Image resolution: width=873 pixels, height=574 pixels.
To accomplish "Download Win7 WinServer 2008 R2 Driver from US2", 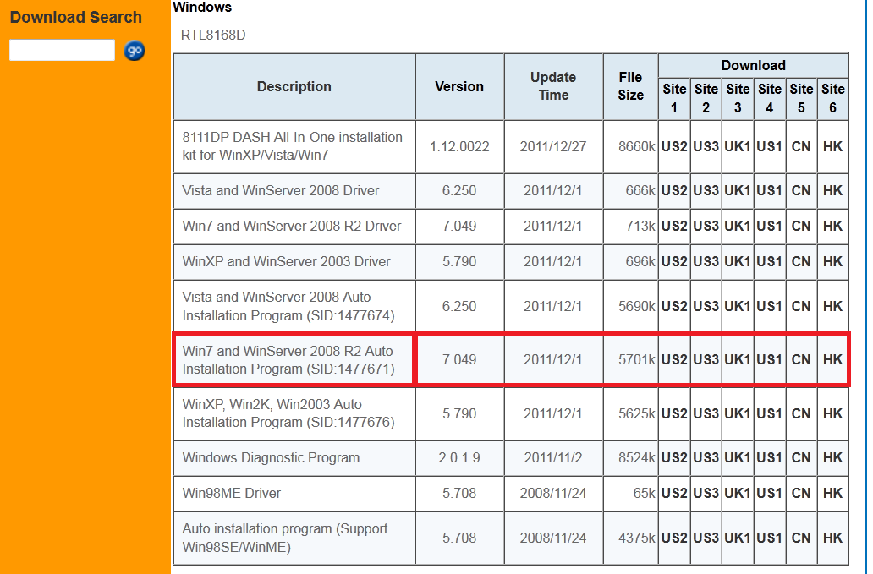I will click(674, 227).
